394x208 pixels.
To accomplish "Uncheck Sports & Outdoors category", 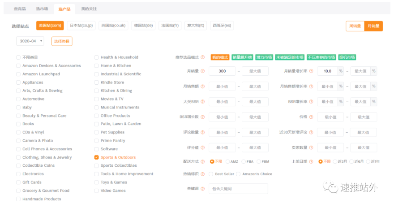I will [97, 157].
